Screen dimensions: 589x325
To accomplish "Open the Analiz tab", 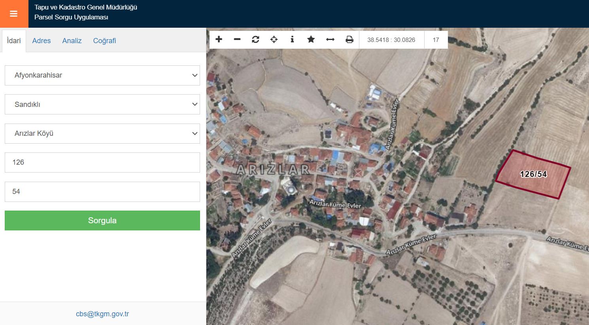I will tap(72, 41).
